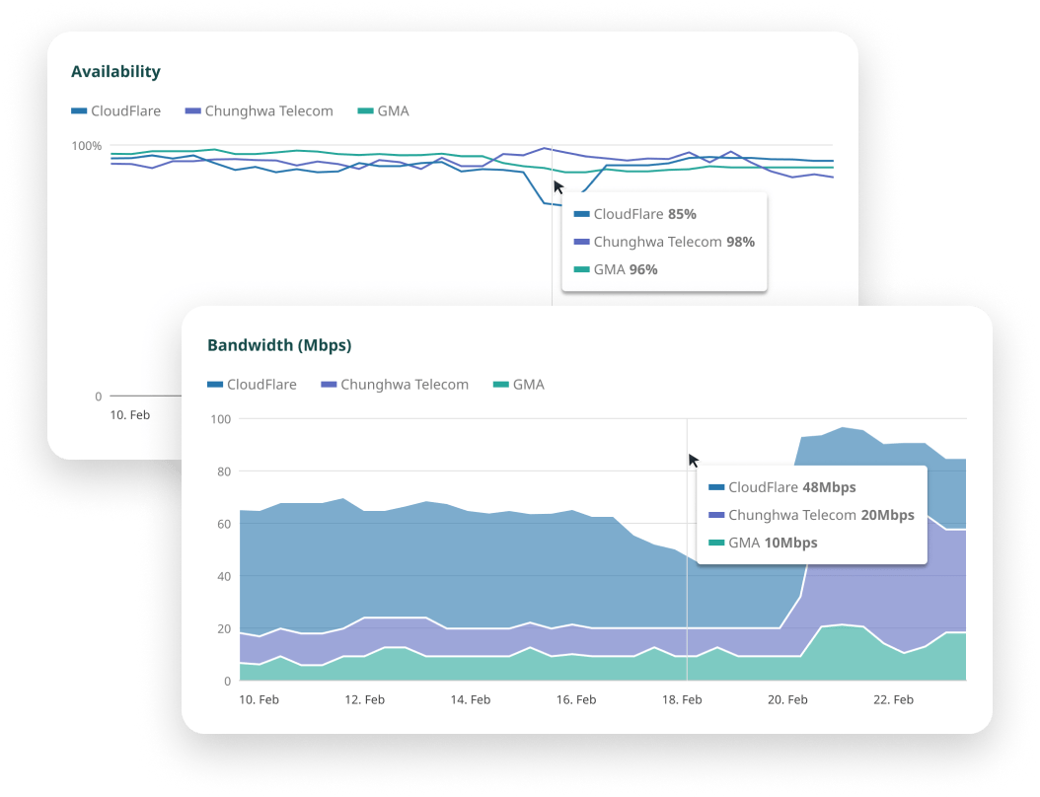Click the 20 value on Bandwidth y-axis

point(224,629)
